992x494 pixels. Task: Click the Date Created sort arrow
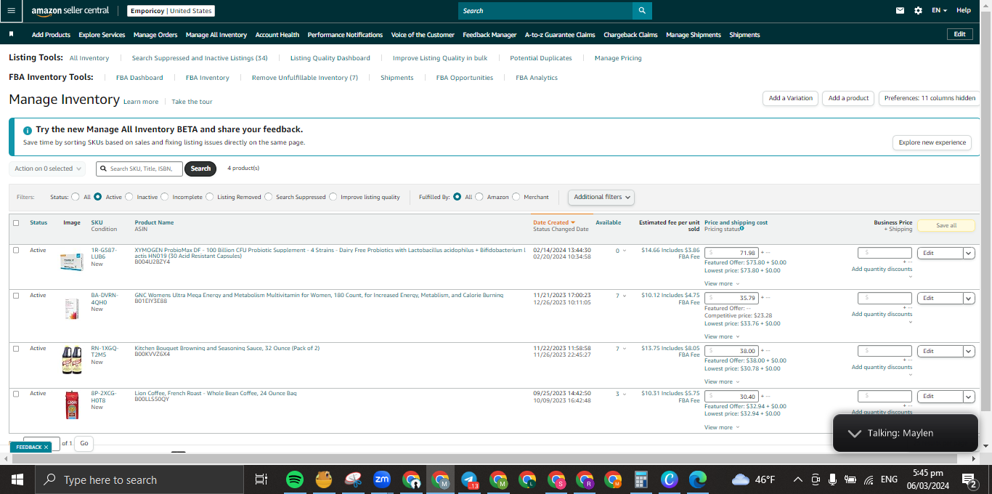tap(573, 222)
